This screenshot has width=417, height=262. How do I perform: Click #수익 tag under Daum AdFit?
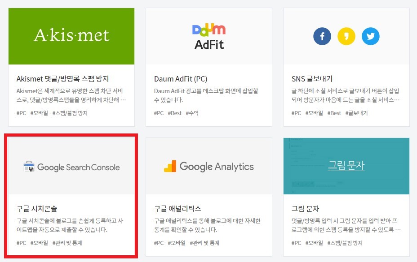pos(192,113)
